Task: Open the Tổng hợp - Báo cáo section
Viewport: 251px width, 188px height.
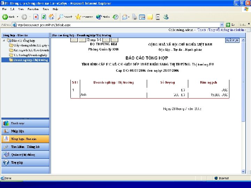Action: pyautogui.click(x=25, y=139)
